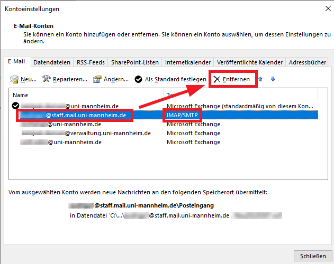334x264 pixels.
Task: Click the Reparieren... repair tool icon
Action: click(47, 79)
